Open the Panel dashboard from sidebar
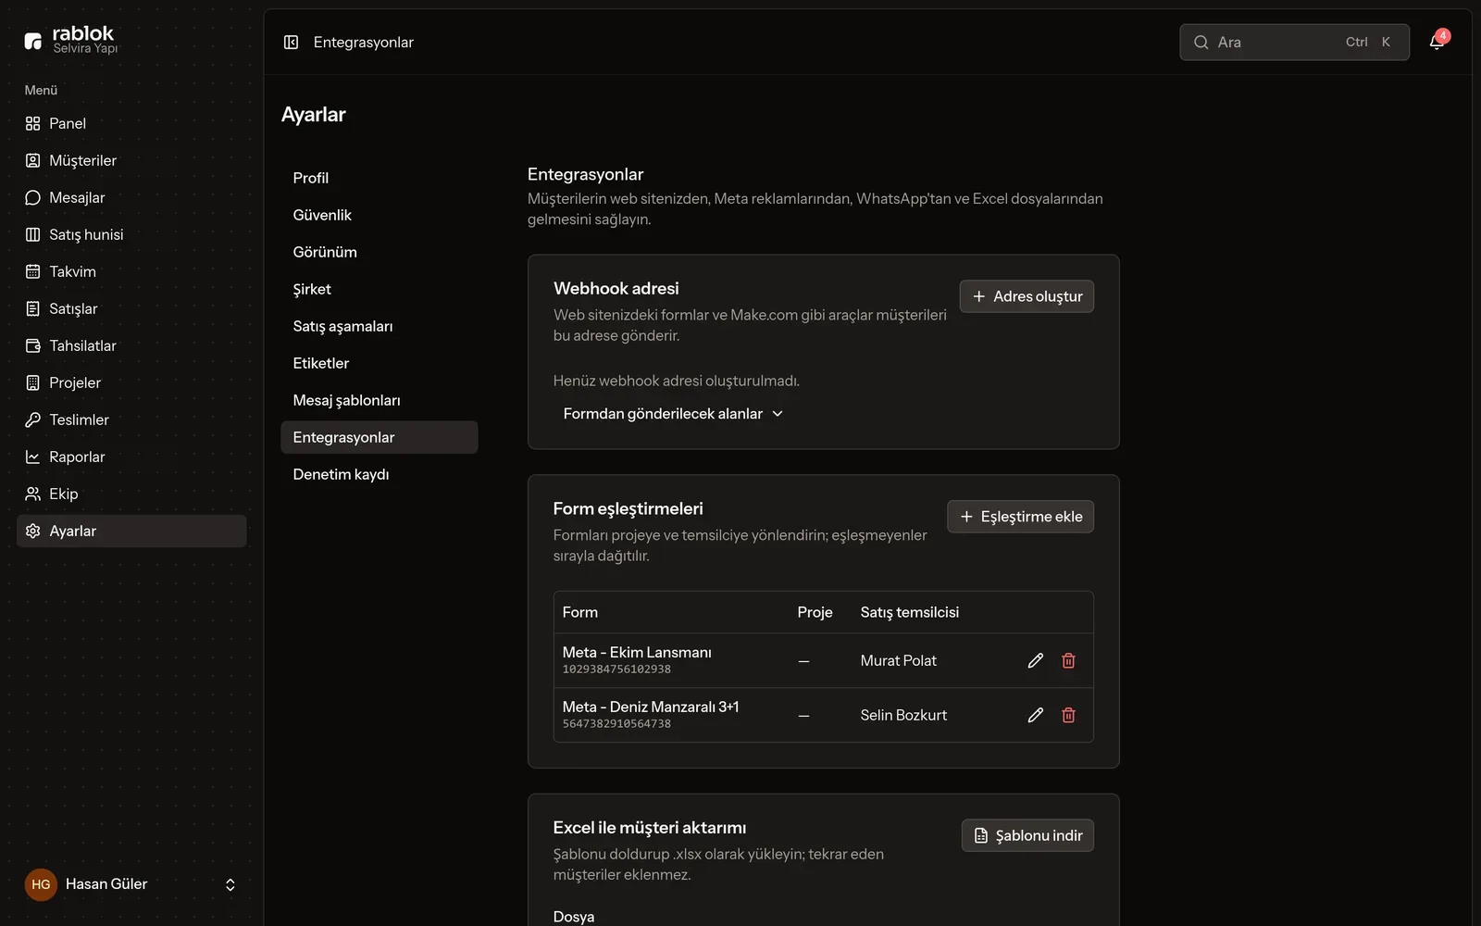Screen dimensions: 1481x926 click(131, 123)
